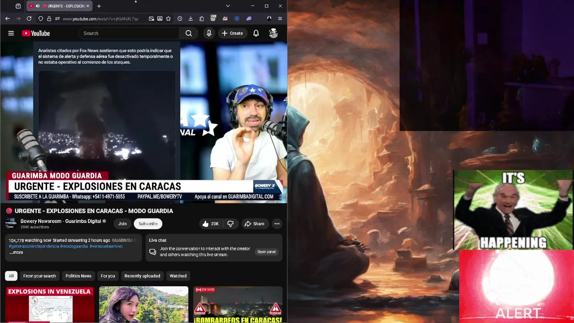The image size is (574, 323).
Task: Select the All filter chip
Action: pyautogui.click(x=11, y=276)
